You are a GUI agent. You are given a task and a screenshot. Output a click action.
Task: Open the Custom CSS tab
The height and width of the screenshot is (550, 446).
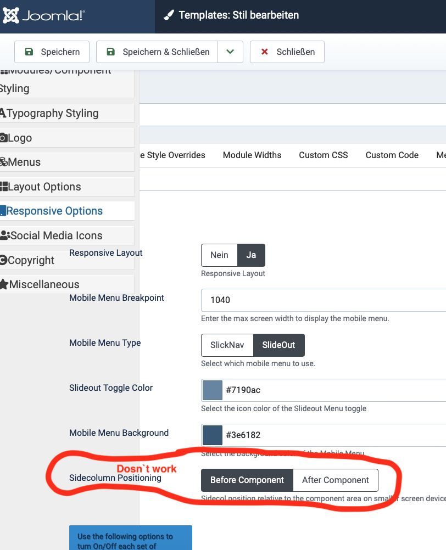tap(323, 155)
